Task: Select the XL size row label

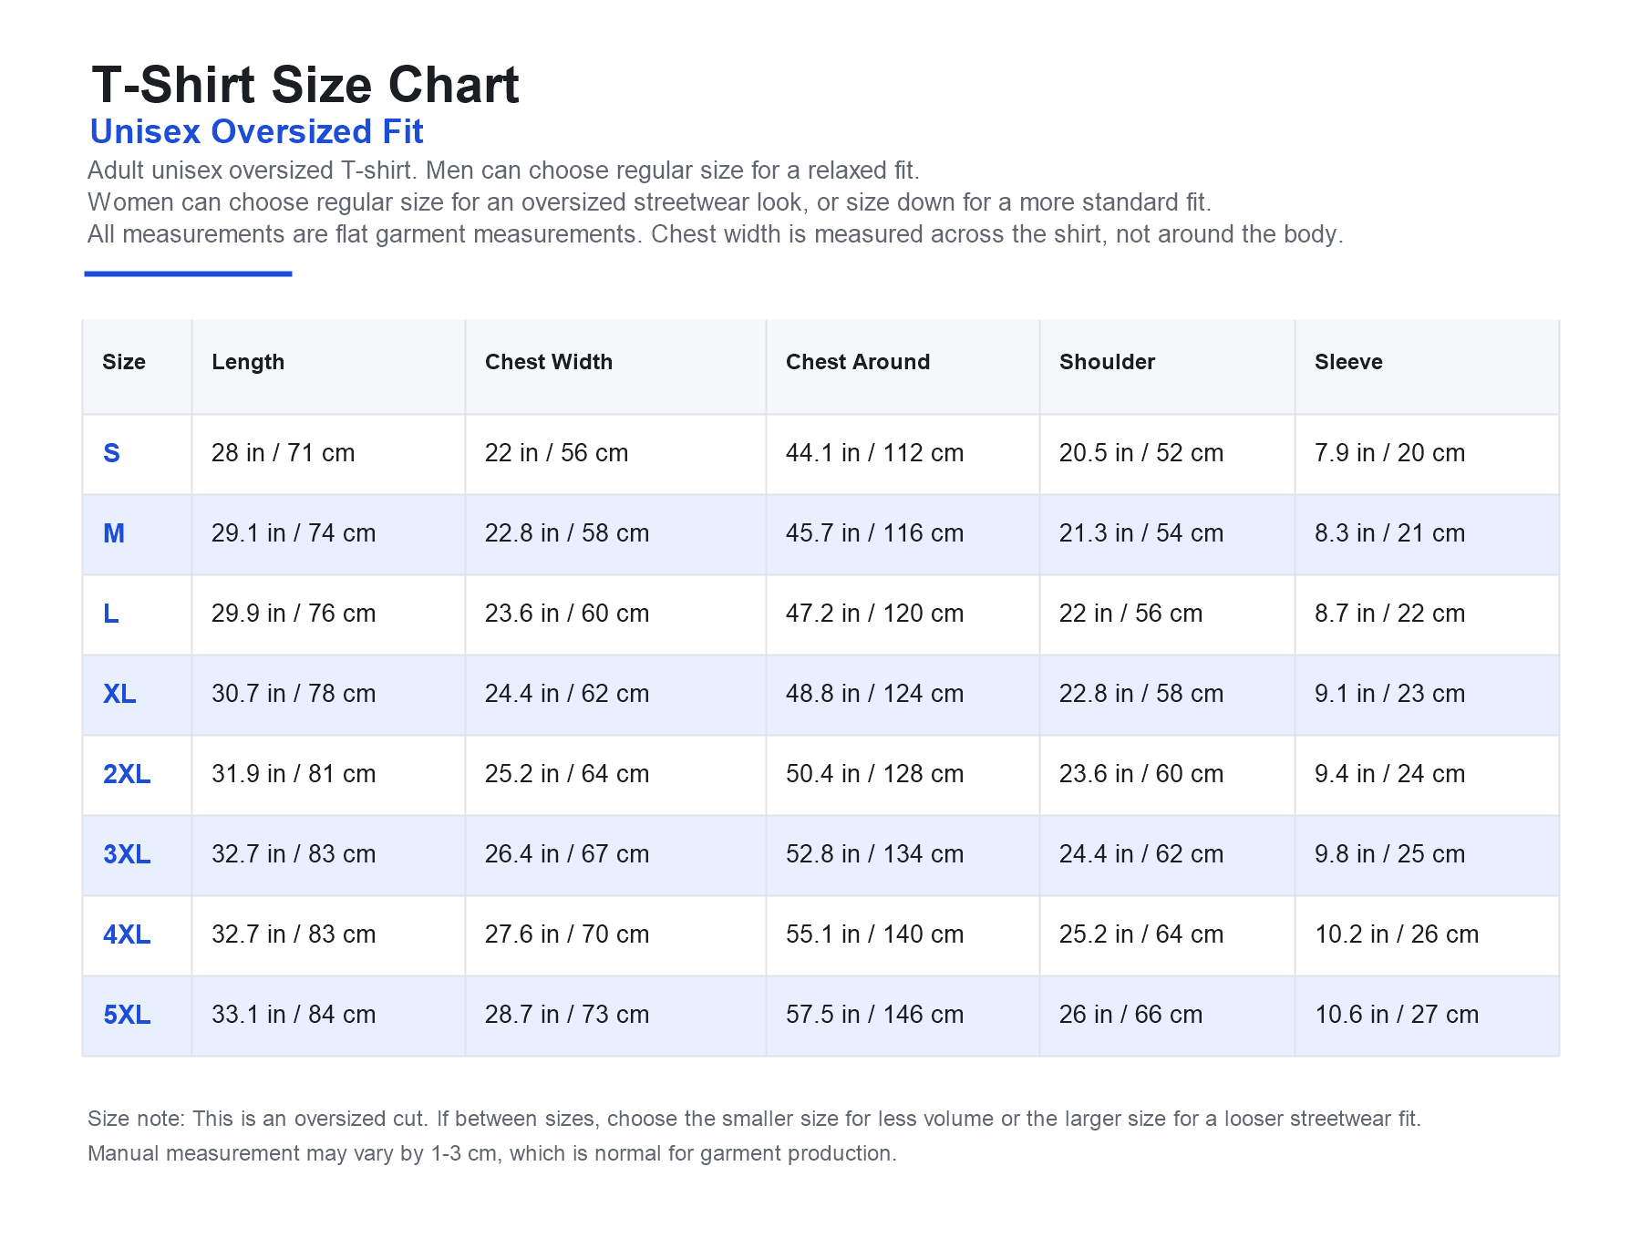Action: (x=119, y=694)
